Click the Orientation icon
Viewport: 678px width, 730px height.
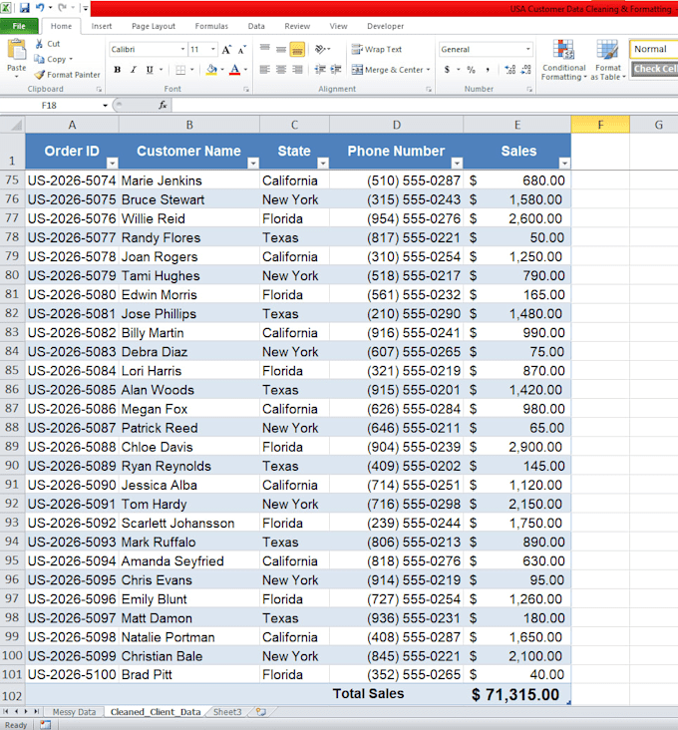point(321,49)
